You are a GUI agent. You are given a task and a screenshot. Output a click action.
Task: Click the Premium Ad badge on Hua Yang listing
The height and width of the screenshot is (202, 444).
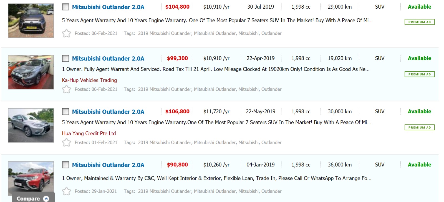coord(419,128)
